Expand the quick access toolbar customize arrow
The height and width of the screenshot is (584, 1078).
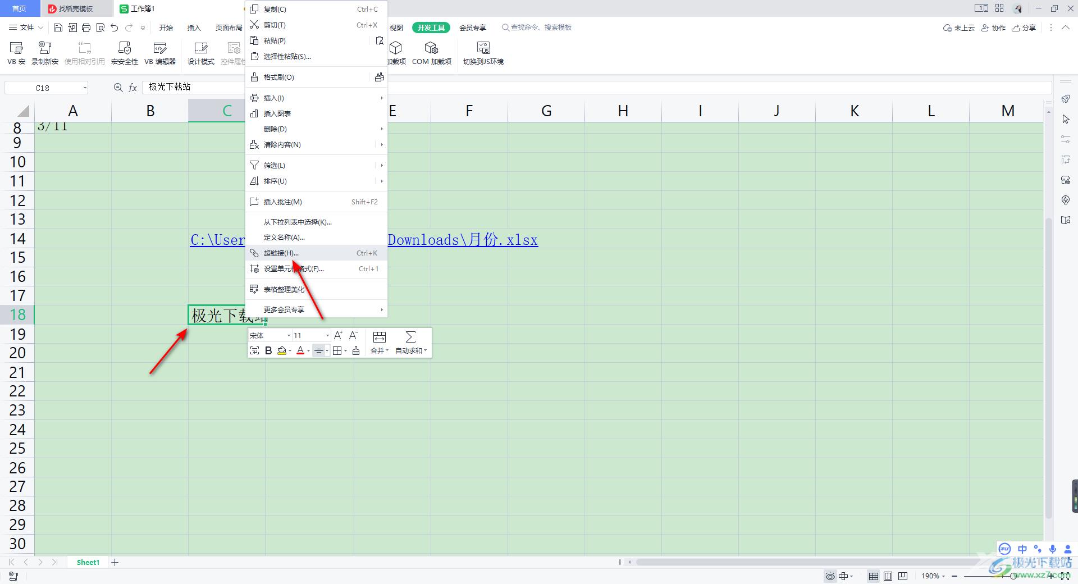click(x=143, y=28)
